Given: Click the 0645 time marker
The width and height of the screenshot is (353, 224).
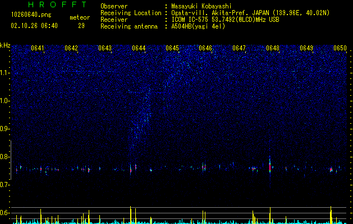Looking at the screenshot, I should (172, 48).
